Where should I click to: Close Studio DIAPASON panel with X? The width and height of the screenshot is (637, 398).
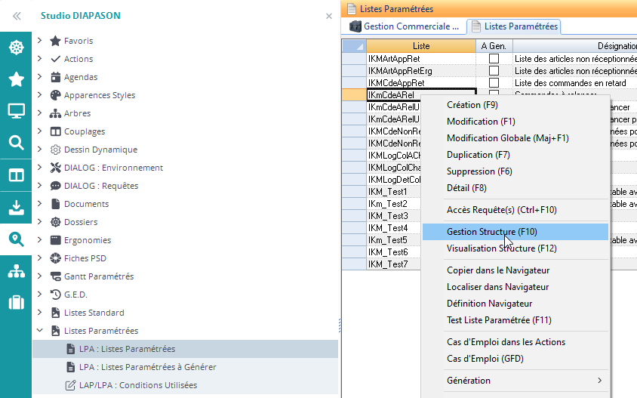pos(328,16)
